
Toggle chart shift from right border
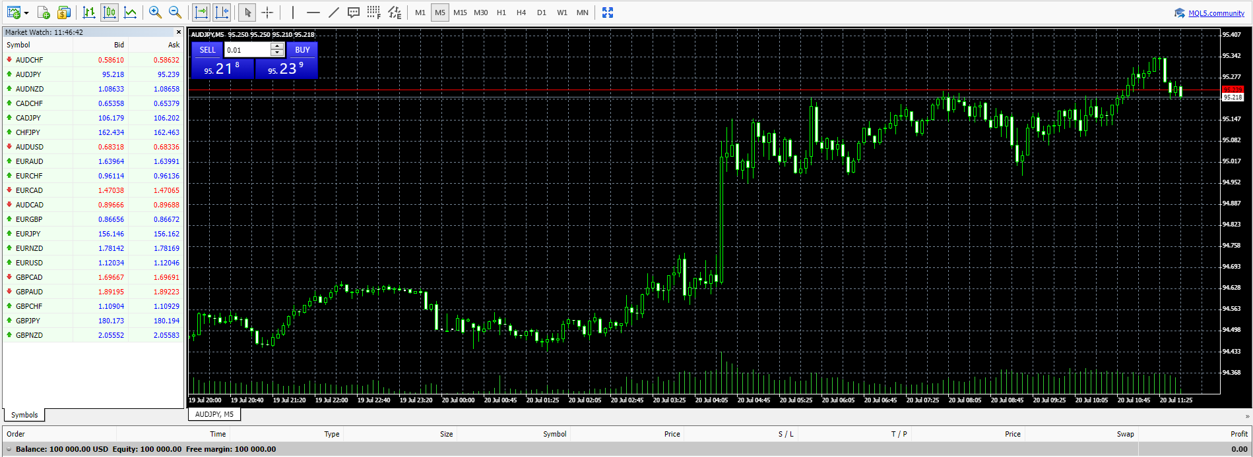(222, 13)
